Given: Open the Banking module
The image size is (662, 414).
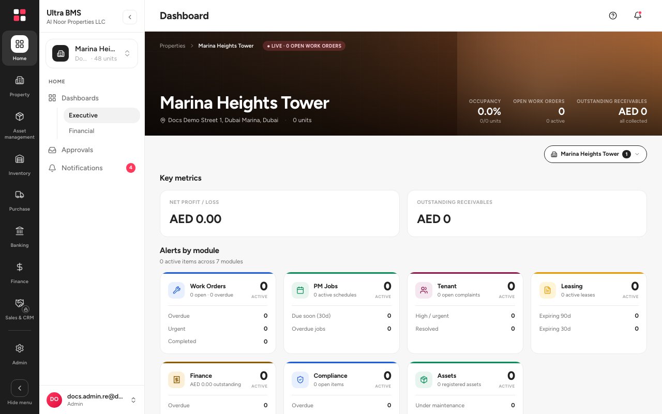Looking at the screenshot, I should pyautogui.click(x=20, y=236).
